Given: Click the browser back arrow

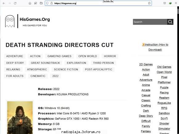Looking at the screenshot, I should click(4, 3).
